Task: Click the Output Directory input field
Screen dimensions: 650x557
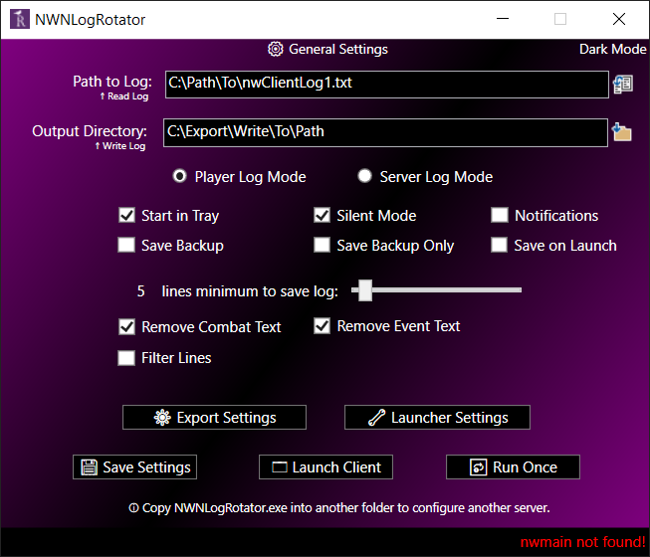Action: pyautogui.click(x=385, y=132)
